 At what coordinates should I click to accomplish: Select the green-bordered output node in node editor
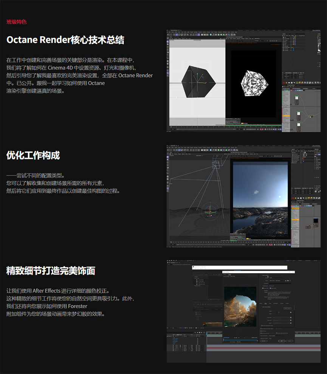(x=311, y=116)
